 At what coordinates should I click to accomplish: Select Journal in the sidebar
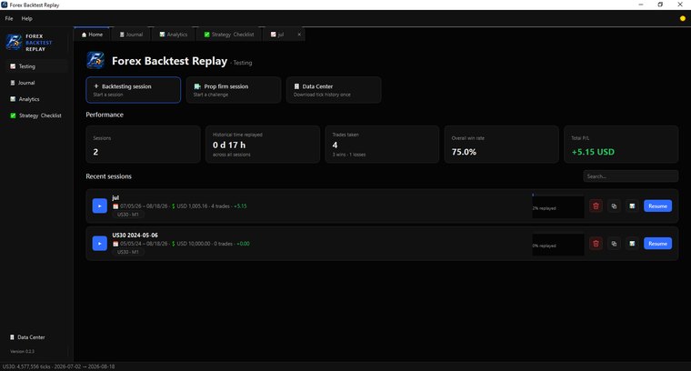point(37,83)
